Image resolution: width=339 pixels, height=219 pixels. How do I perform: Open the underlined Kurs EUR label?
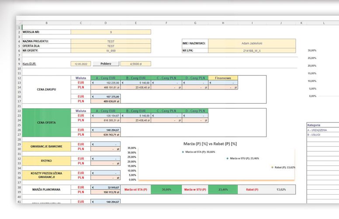click(x=30, y=64)
